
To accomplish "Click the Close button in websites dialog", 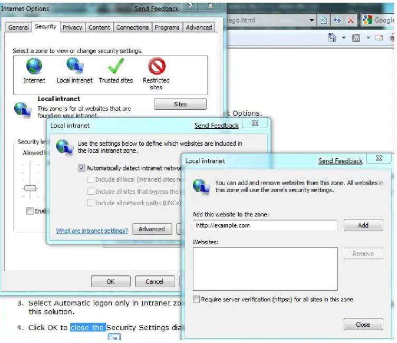I will (363, 325).
